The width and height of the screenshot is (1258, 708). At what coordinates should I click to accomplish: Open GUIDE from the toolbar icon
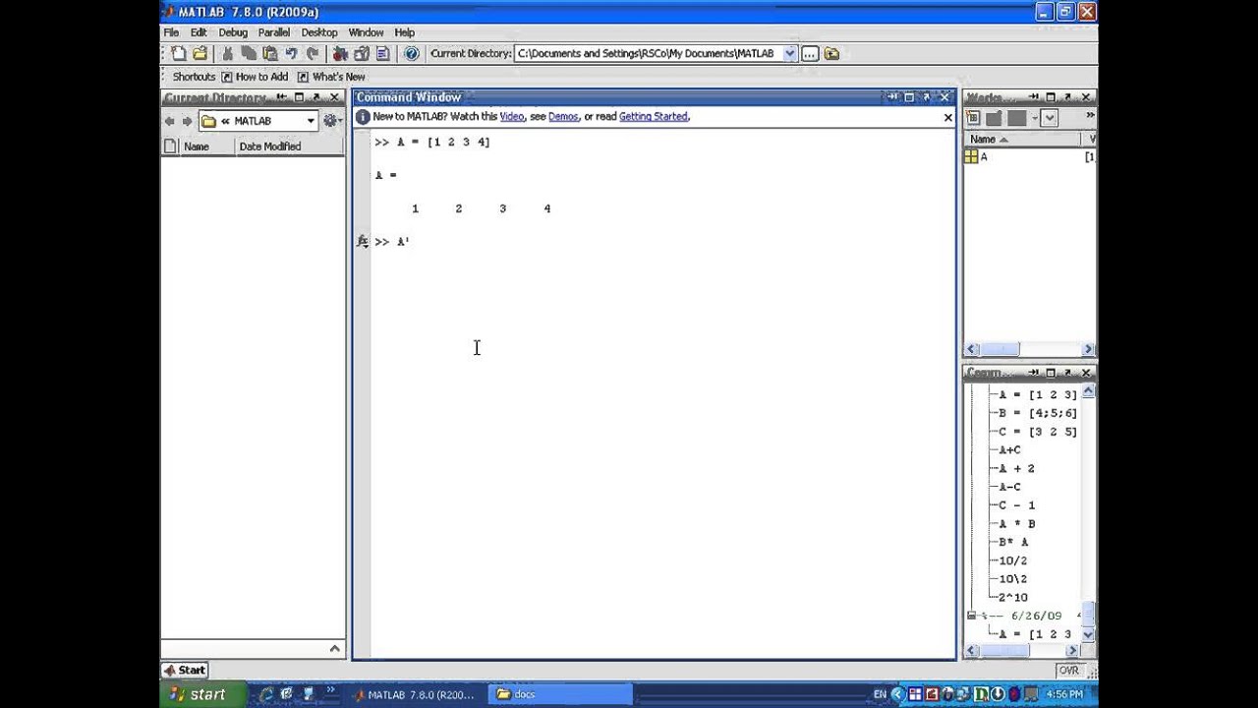[362, 54]
